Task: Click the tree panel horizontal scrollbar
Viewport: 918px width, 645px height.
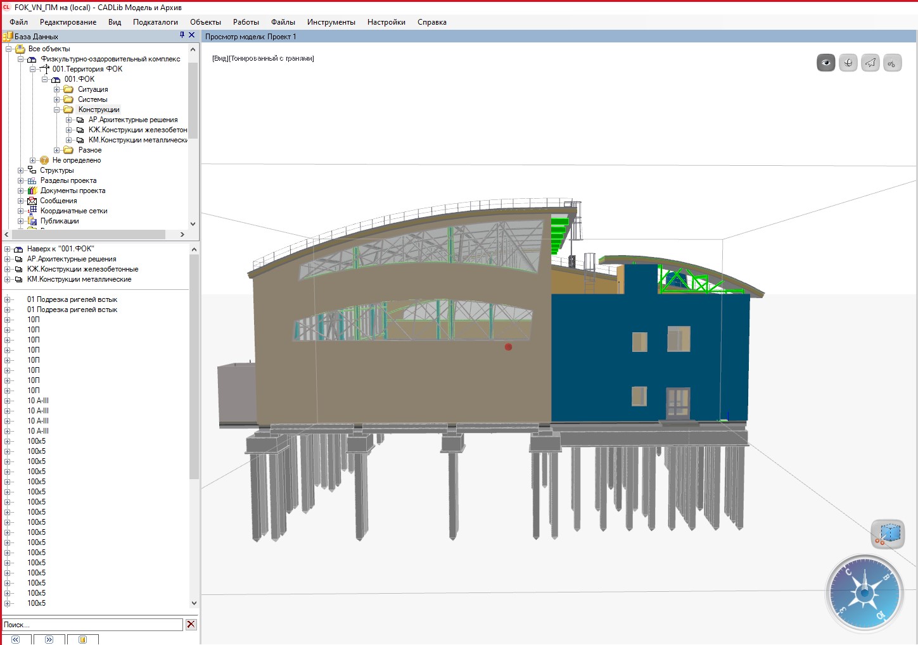Action: tap(89, 234)
